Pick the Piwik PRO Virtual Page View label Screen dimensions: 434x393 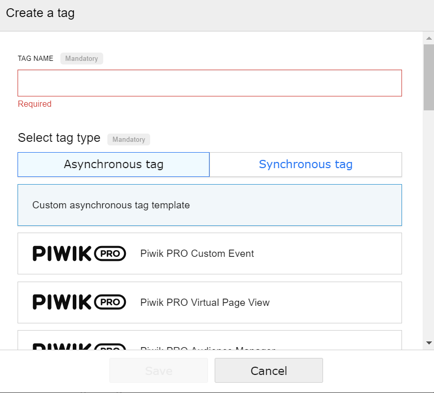pos(205,302)
